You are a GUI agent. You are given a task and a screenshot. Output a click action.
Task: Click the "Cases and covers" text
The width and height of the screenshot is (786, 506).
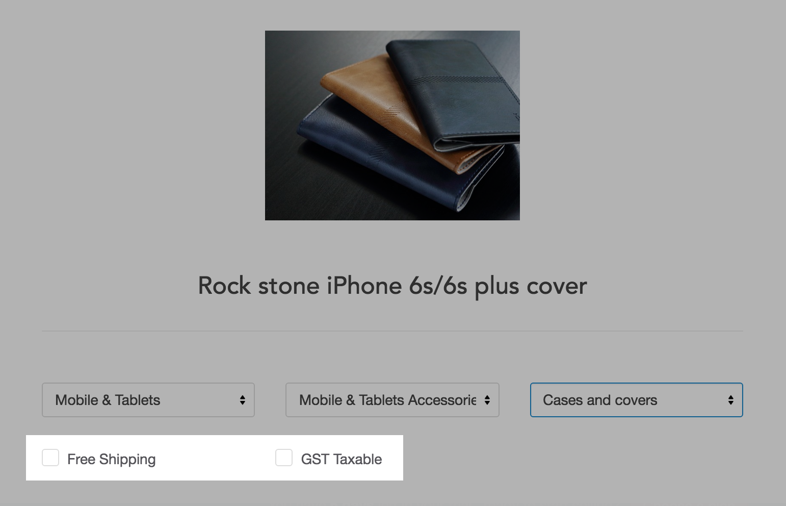coord(600,400)
